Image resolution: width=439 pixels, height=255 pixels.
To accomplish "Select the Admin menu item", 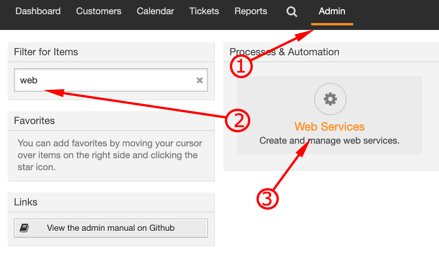I will pos(332,11).
